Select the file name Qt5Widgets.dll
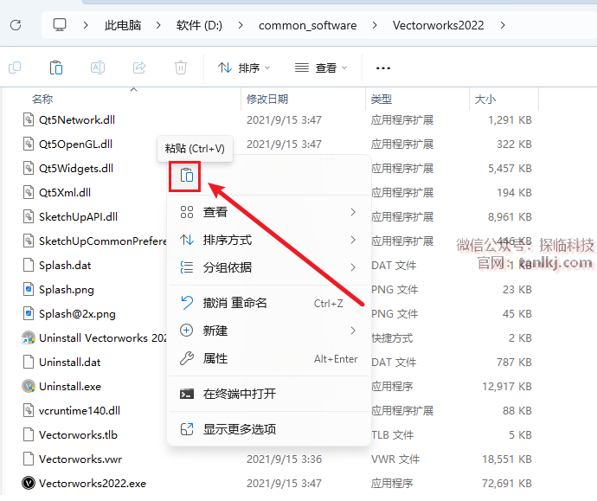The height and width of the screenshot is (501, 597). point(76,168)
